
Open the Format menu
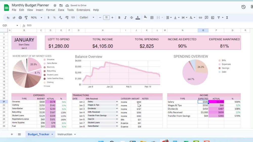click(51, 10)
